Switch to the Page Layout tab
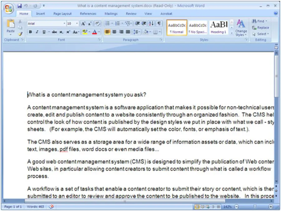 (x=62, y=14)
